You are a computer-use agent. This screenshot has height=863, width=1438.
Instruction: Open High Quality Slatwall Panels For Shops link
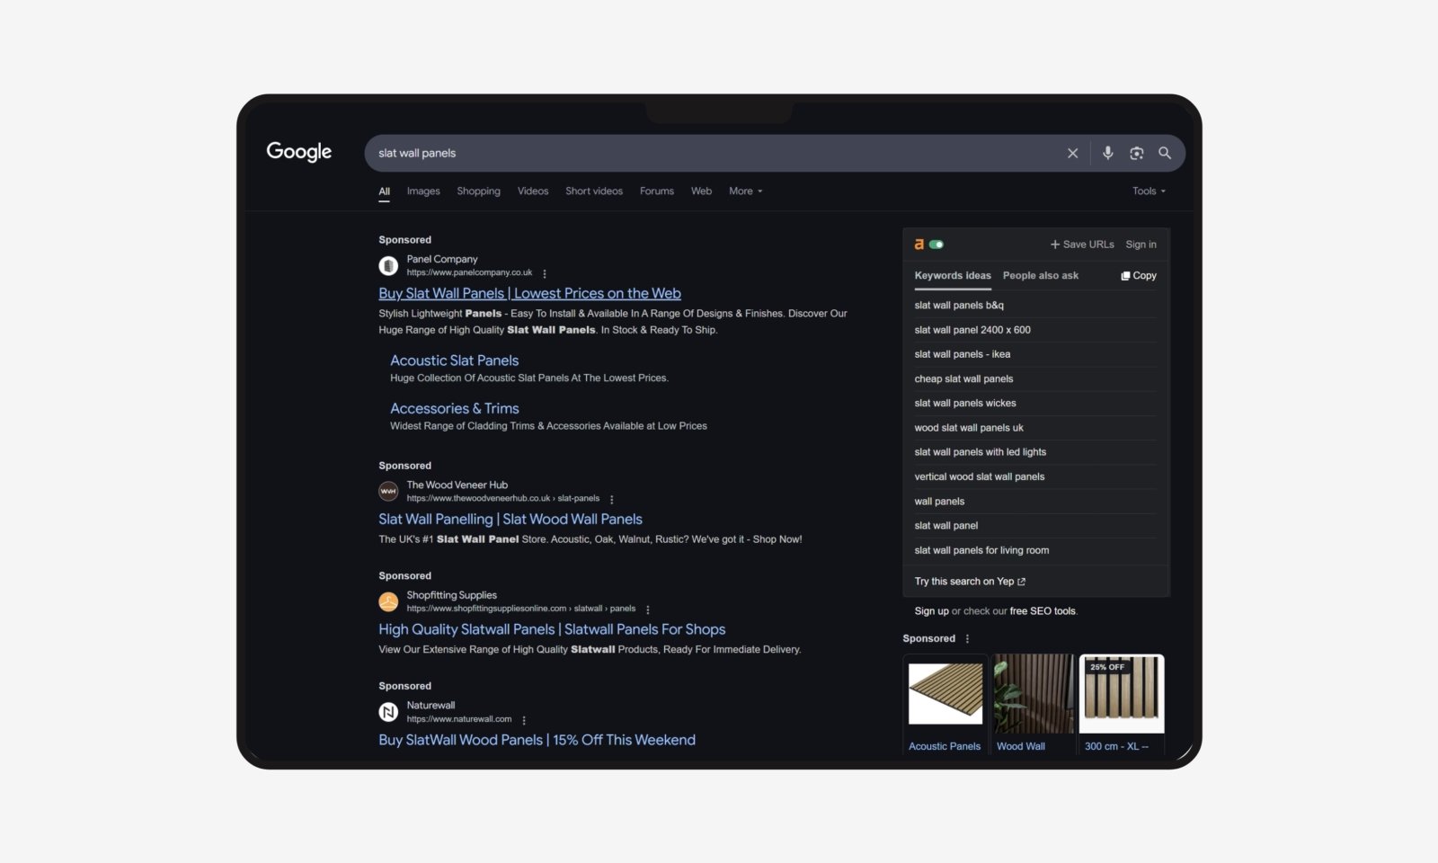pyautogui.click(x=552, y=630)
